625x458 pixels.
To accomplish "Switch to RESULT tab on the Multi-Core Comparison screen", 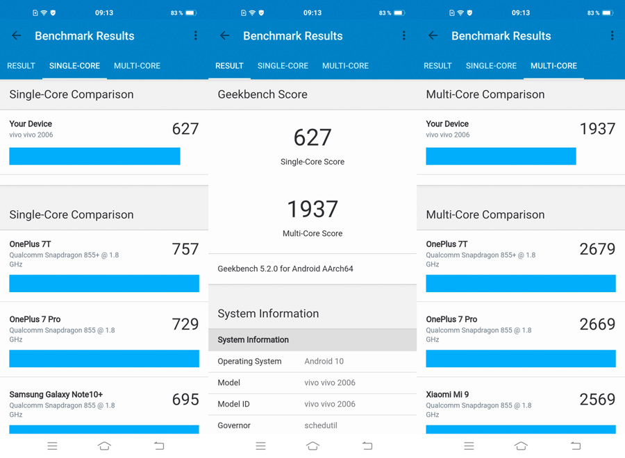I will coord(437,66).
